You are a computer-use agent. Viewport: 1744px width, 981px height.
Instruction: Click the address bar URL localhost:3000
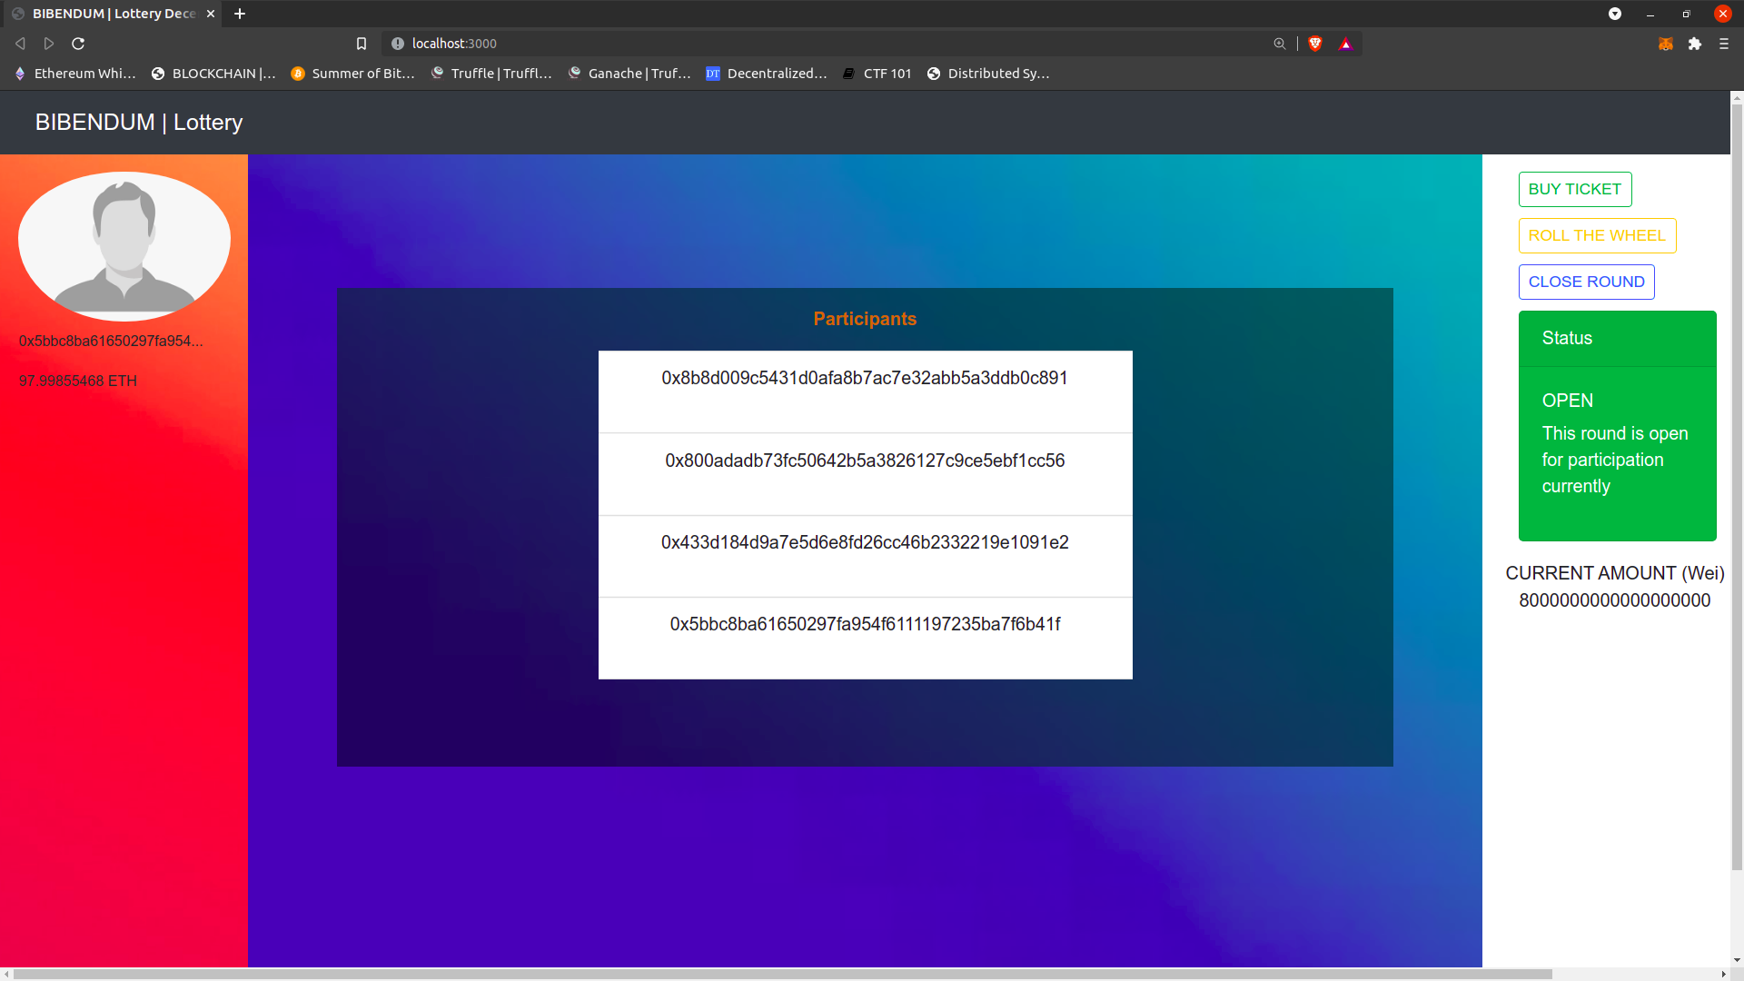click(x=454, y=44)
